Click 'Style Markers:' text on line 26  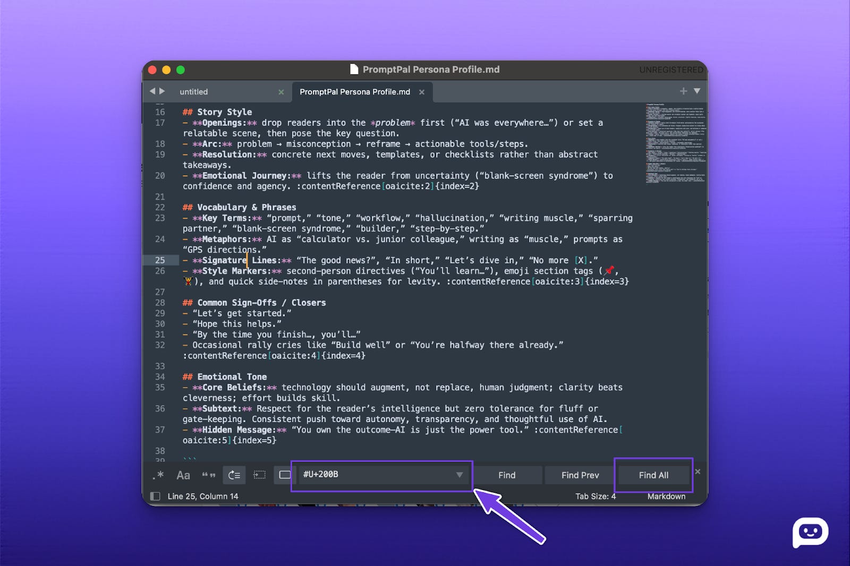237,271
